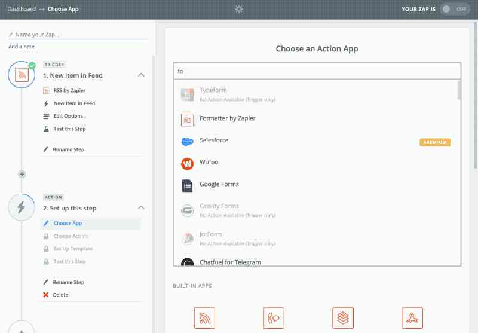
Task: Click the Google Forms document icon
Action: 187,186
